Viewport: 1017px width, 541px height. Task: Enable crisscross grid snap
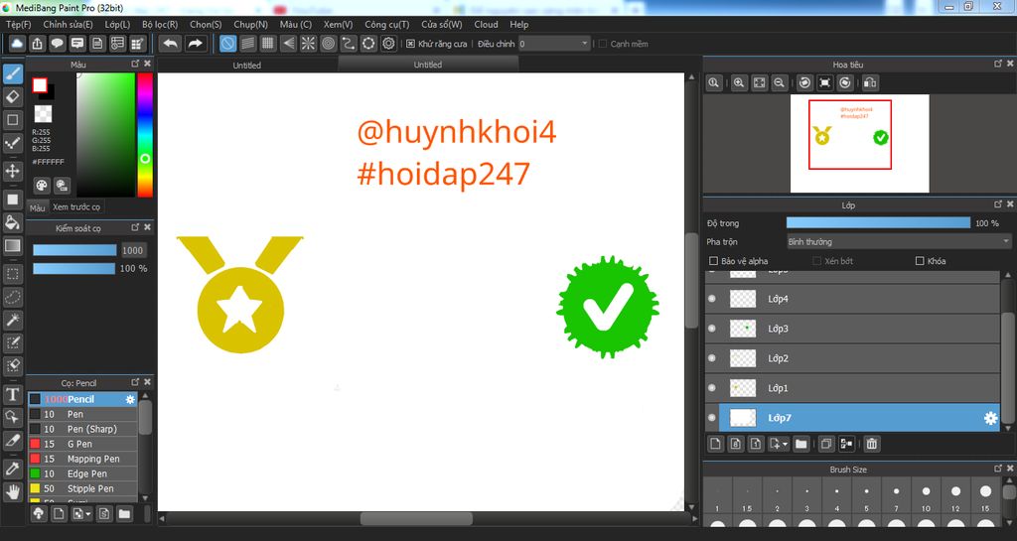tap(268, 44)
